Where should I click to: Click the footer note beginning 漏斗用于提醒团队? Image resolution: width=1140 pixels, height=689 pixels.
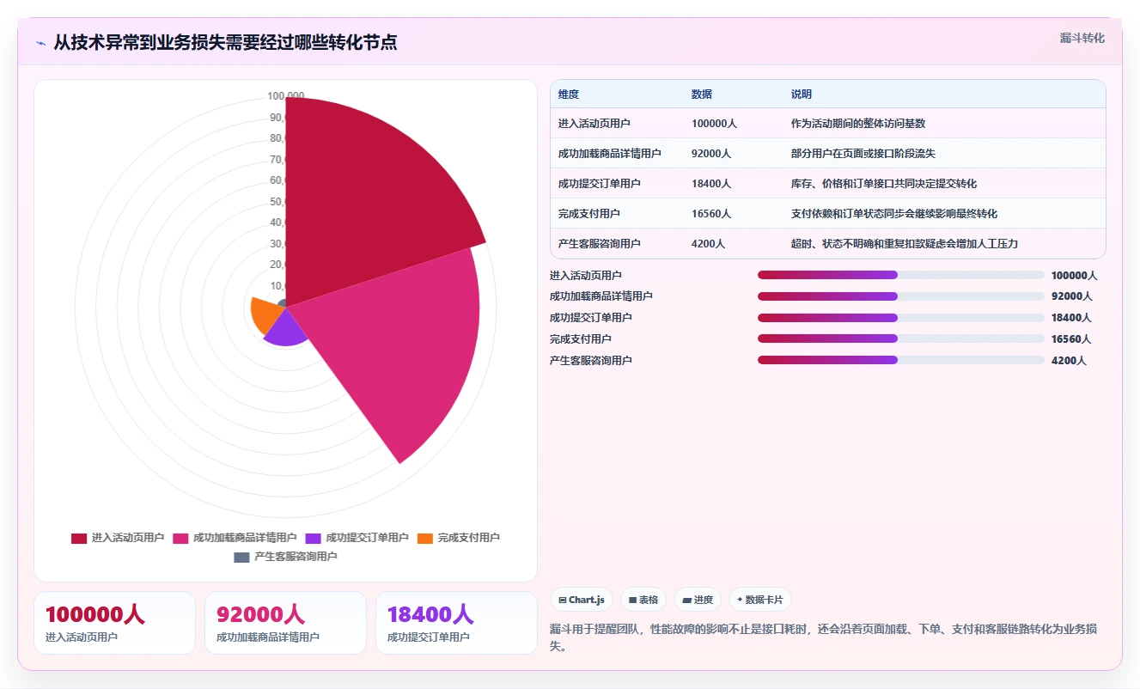tap(823, 637)
